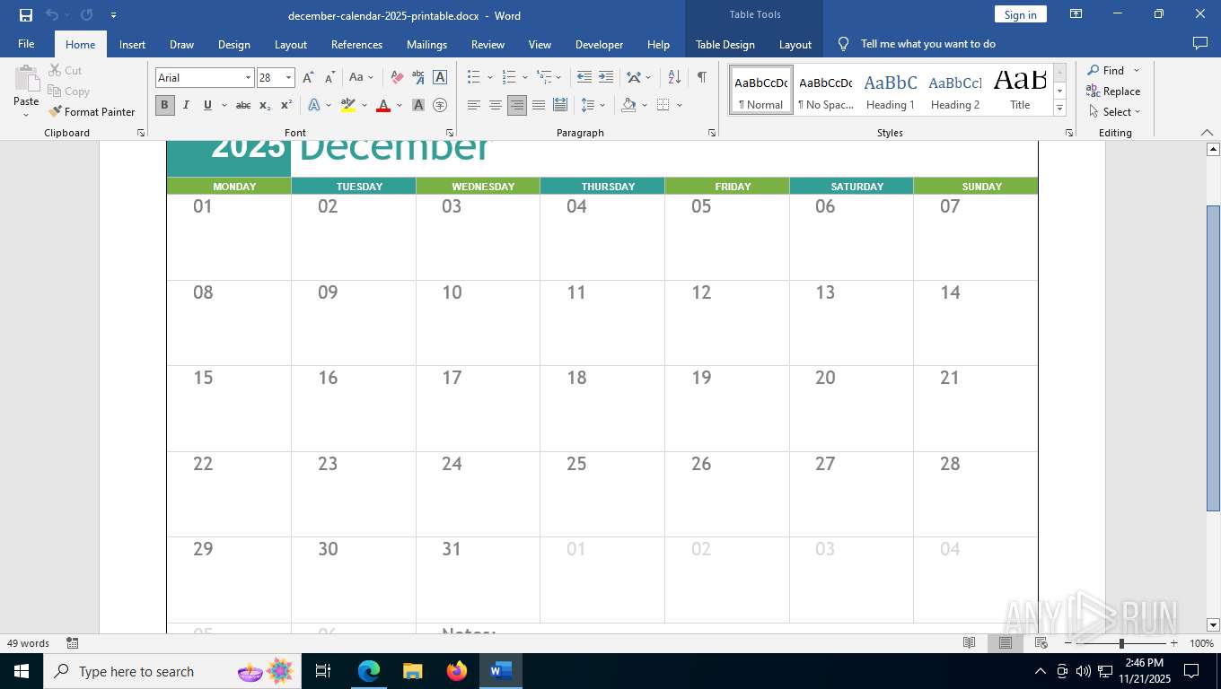
Task: Click Tell me what you want to do
Action: [927, 44]
